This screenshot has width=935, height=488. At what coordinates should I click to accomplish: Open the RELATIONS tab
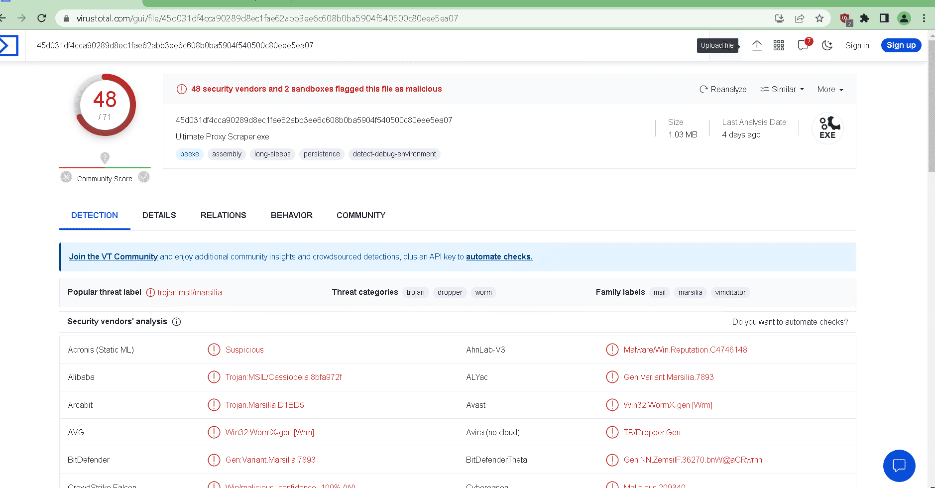coord(223,215)
